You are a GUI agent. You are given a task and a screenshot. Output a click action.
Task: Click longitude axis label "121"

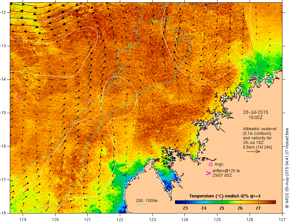pos(88,219)
